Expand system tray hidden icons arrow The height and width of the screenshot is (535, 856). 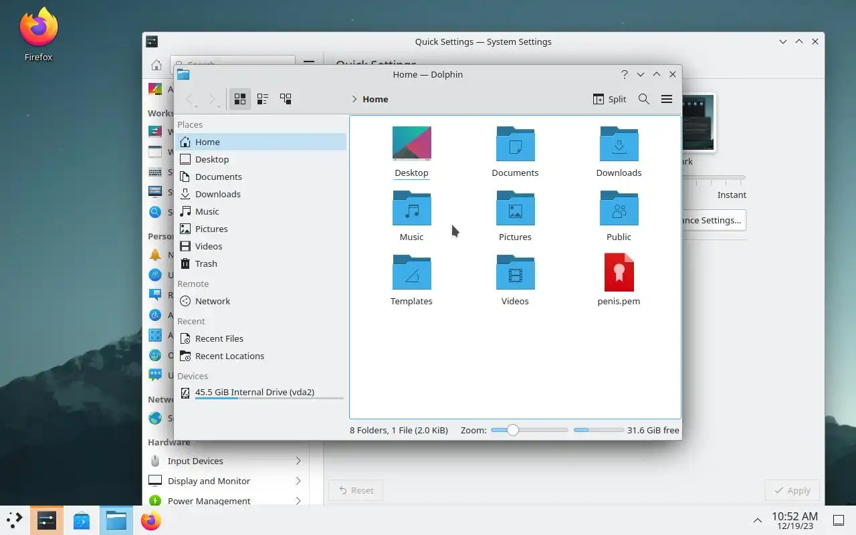[x=758, y=520]
